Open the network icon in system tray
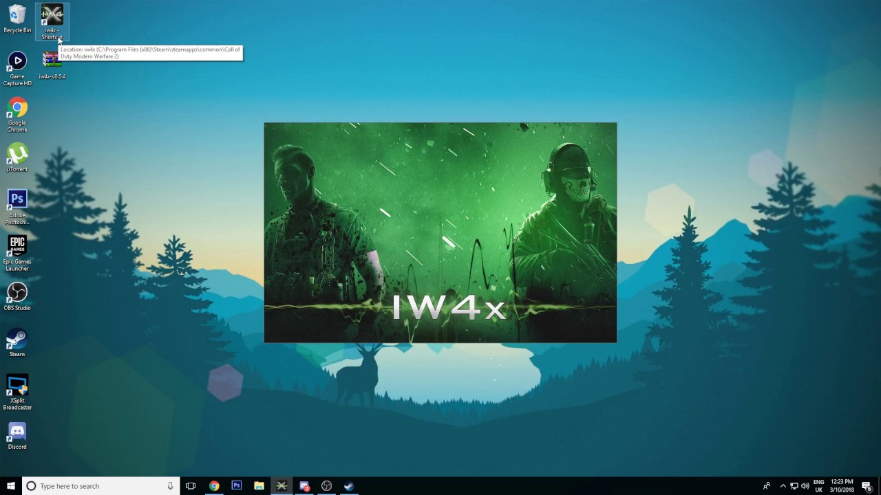 794,486
